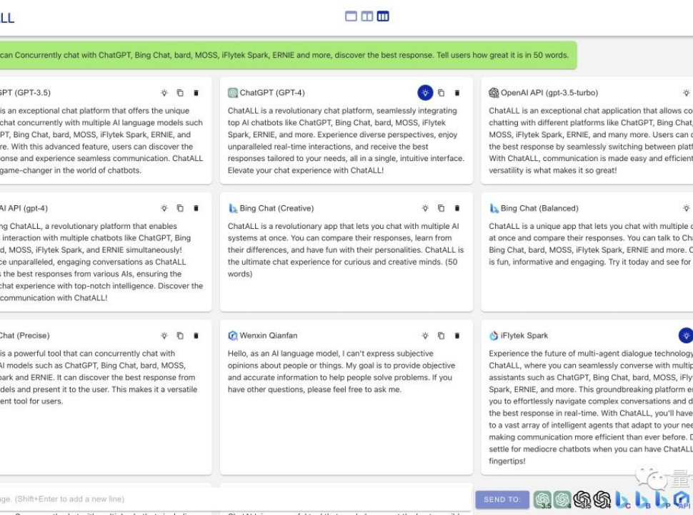Copy the OpenAI API (gpt-4) response
Image resolution: width=693 pixels, height=515 pixels.
pyautogui.click(x=180, y=208)
